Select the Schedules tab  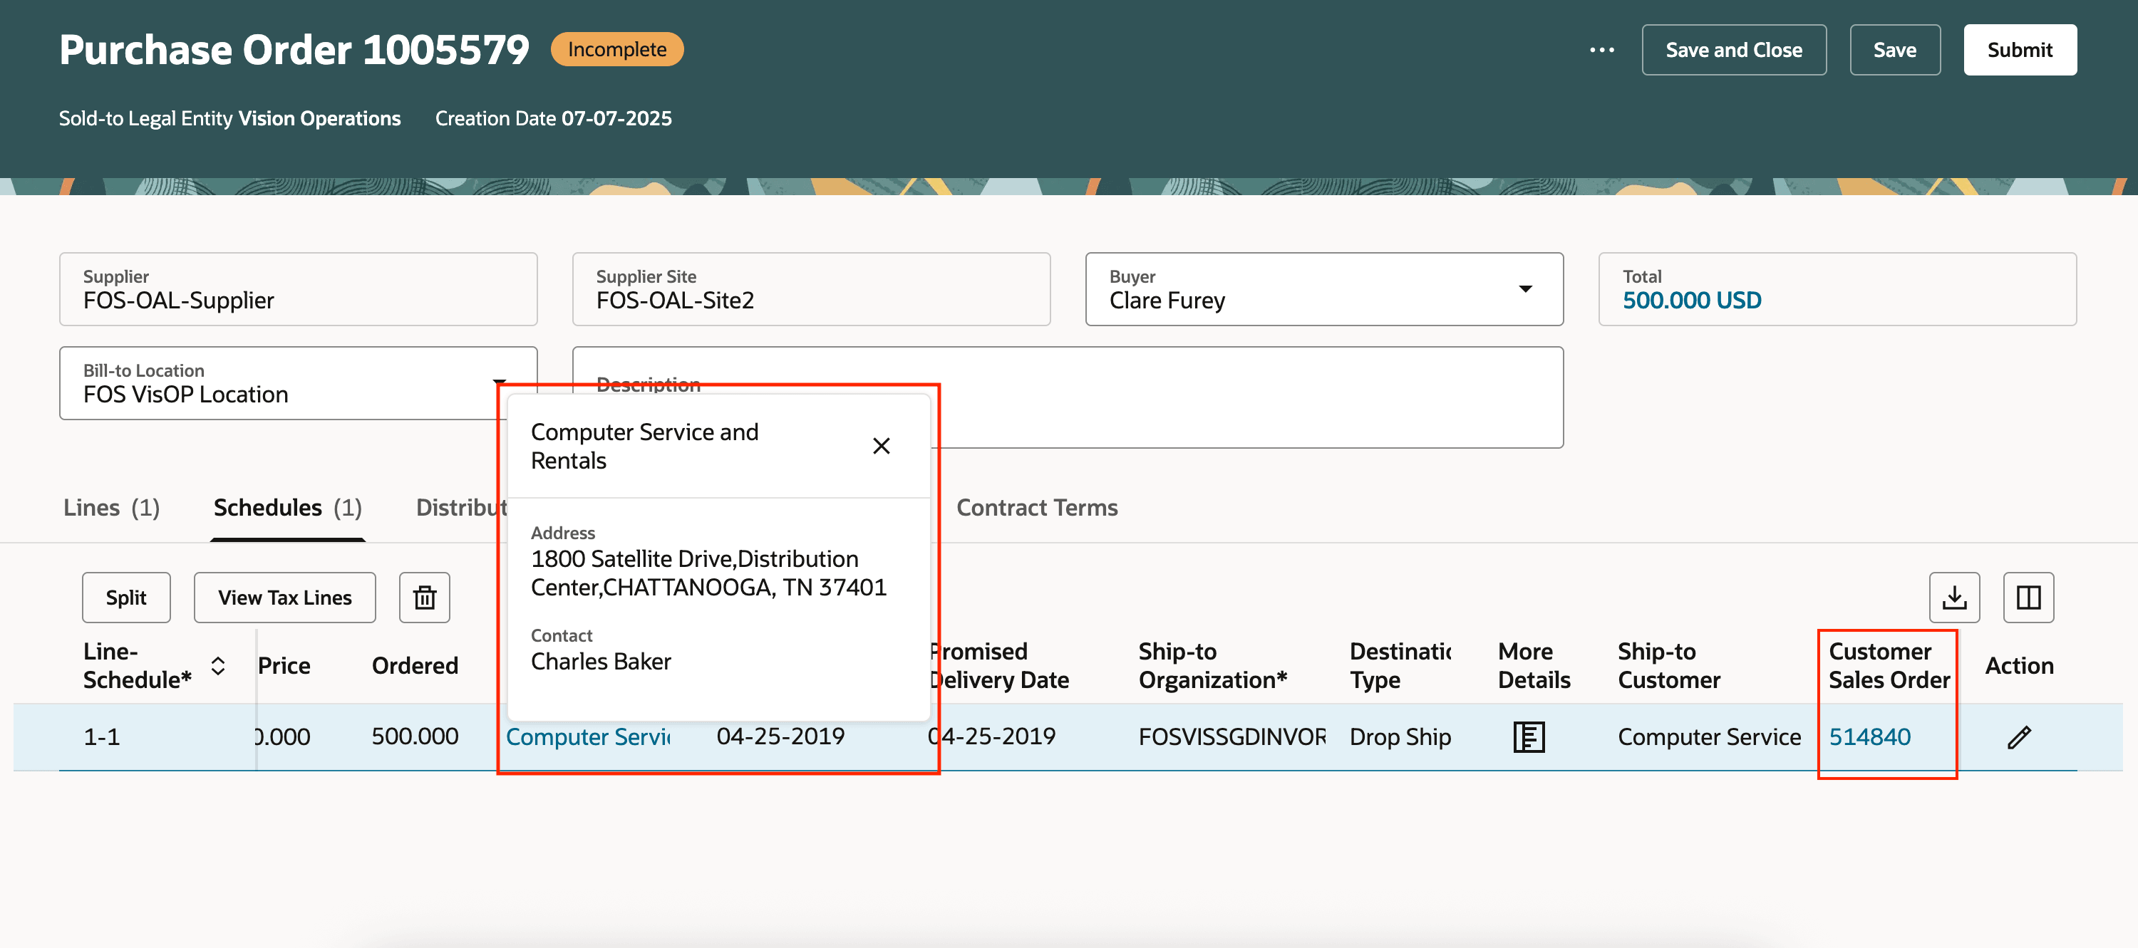tap(287, 508)
